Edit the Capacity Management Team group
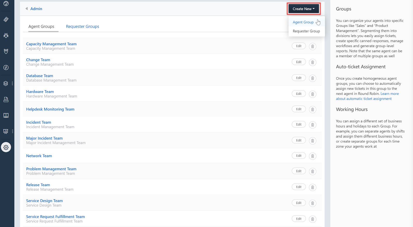This screenshot has height=227, width=413. 299,46
